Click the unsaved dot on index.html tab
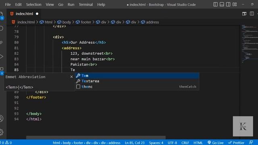 (x=37, y=14)
